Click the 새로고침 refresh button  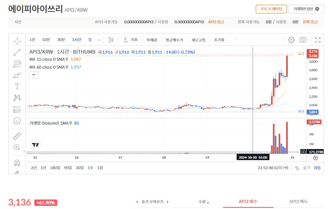coord(199,40)
